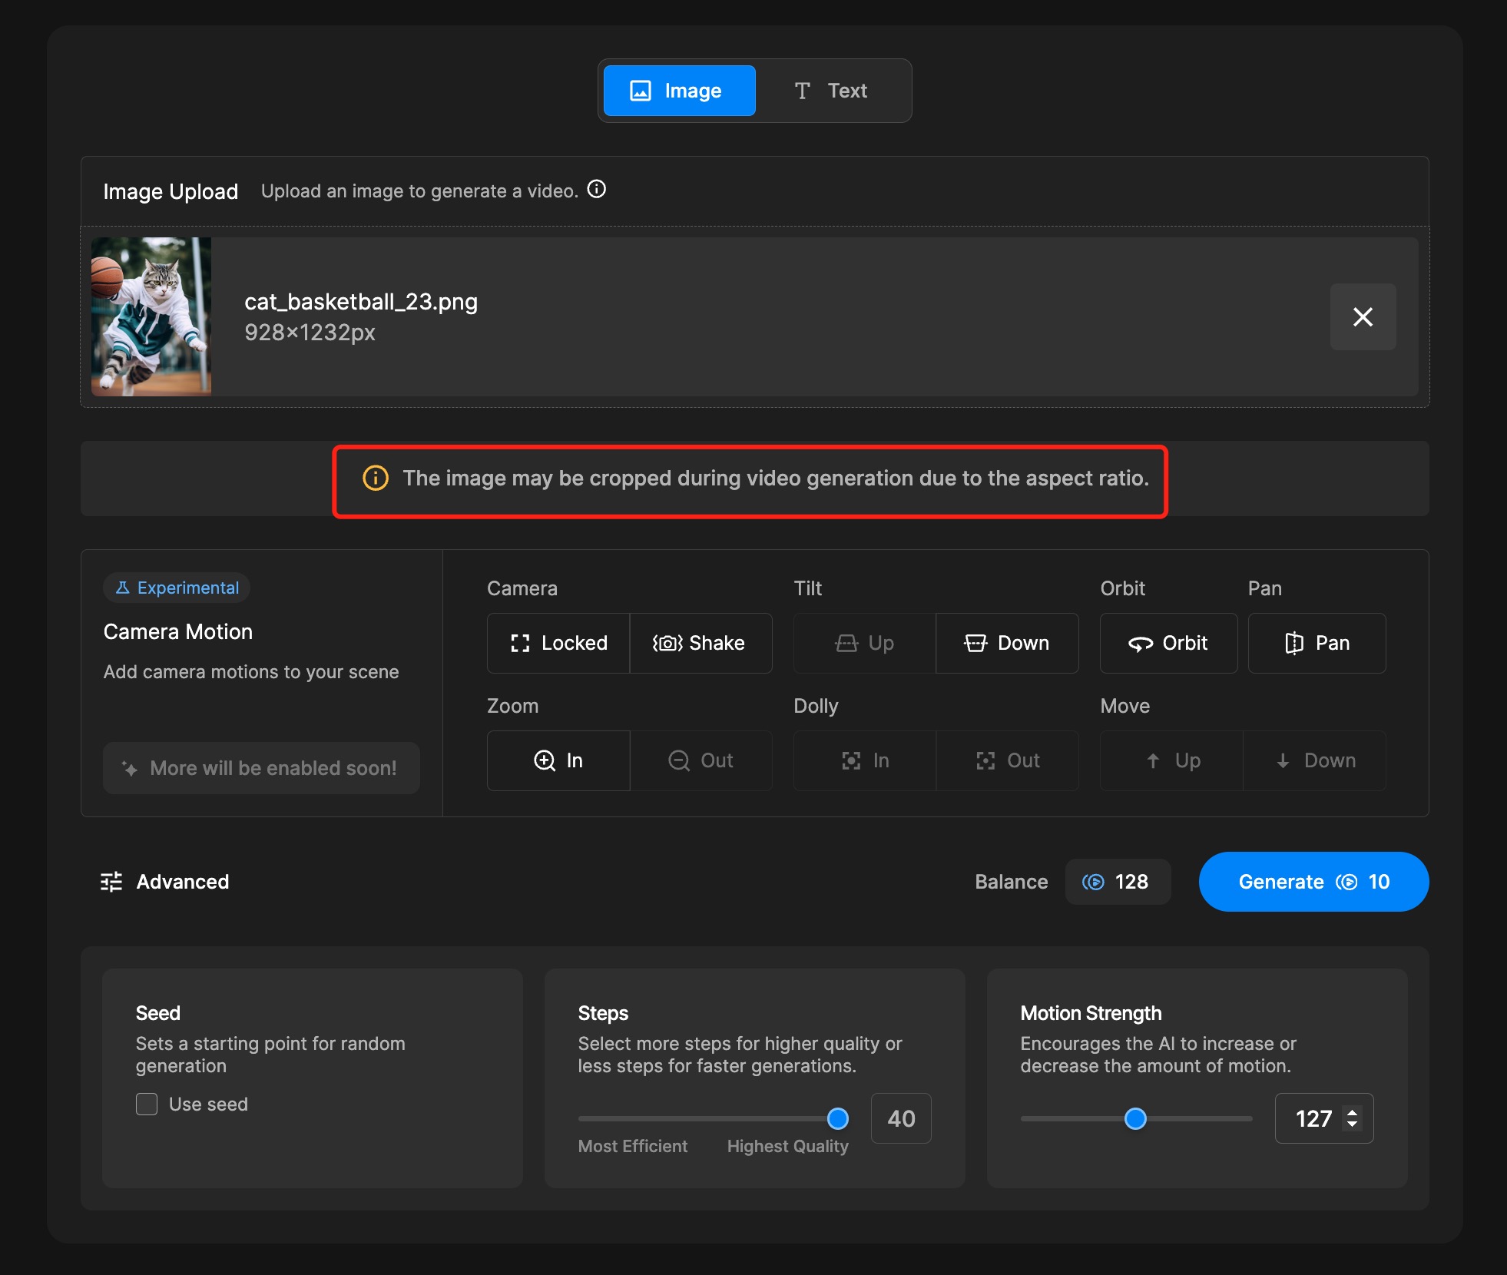The height and width of the screenshot is (1275, 1507).
Task: Select the Image tab
Action: tap(679, 91)
